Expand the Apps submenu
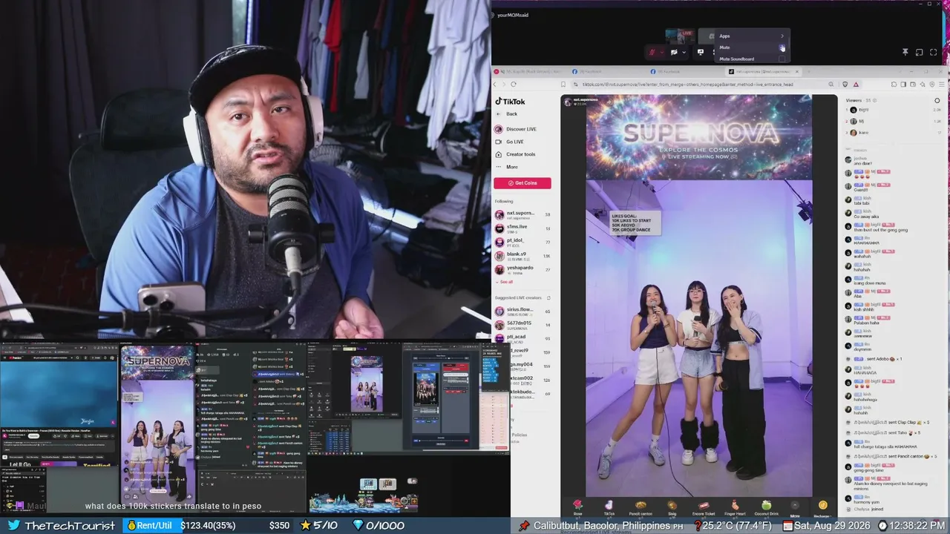 click(751, 36)
